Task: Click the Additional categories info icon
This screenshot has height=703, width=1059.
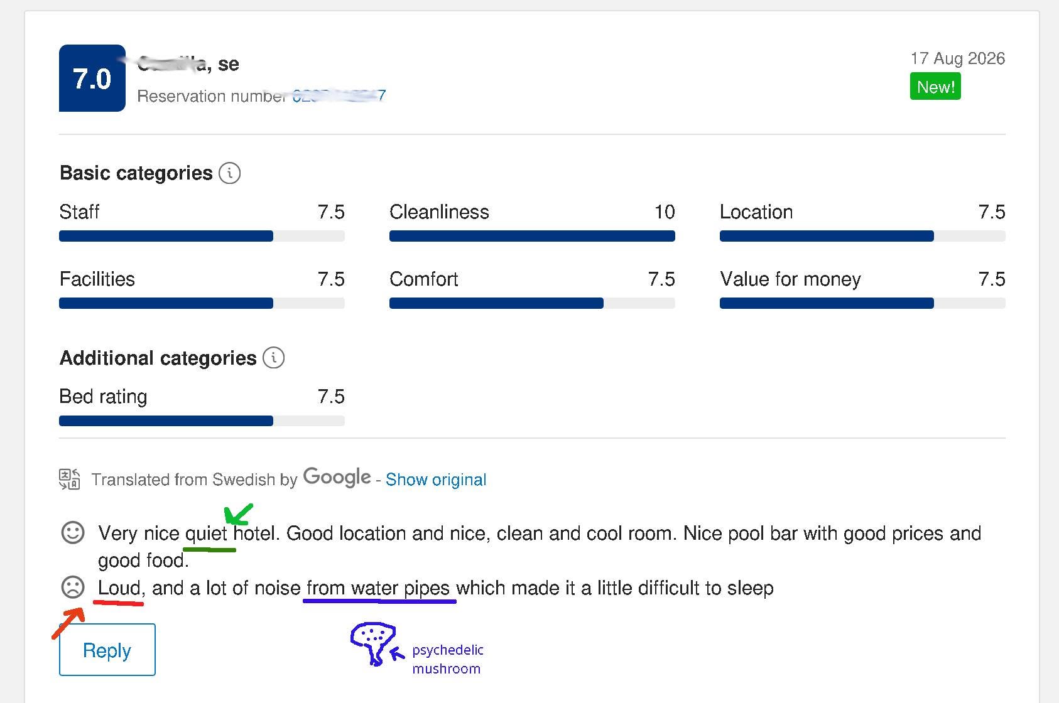Action: (273, 358)
